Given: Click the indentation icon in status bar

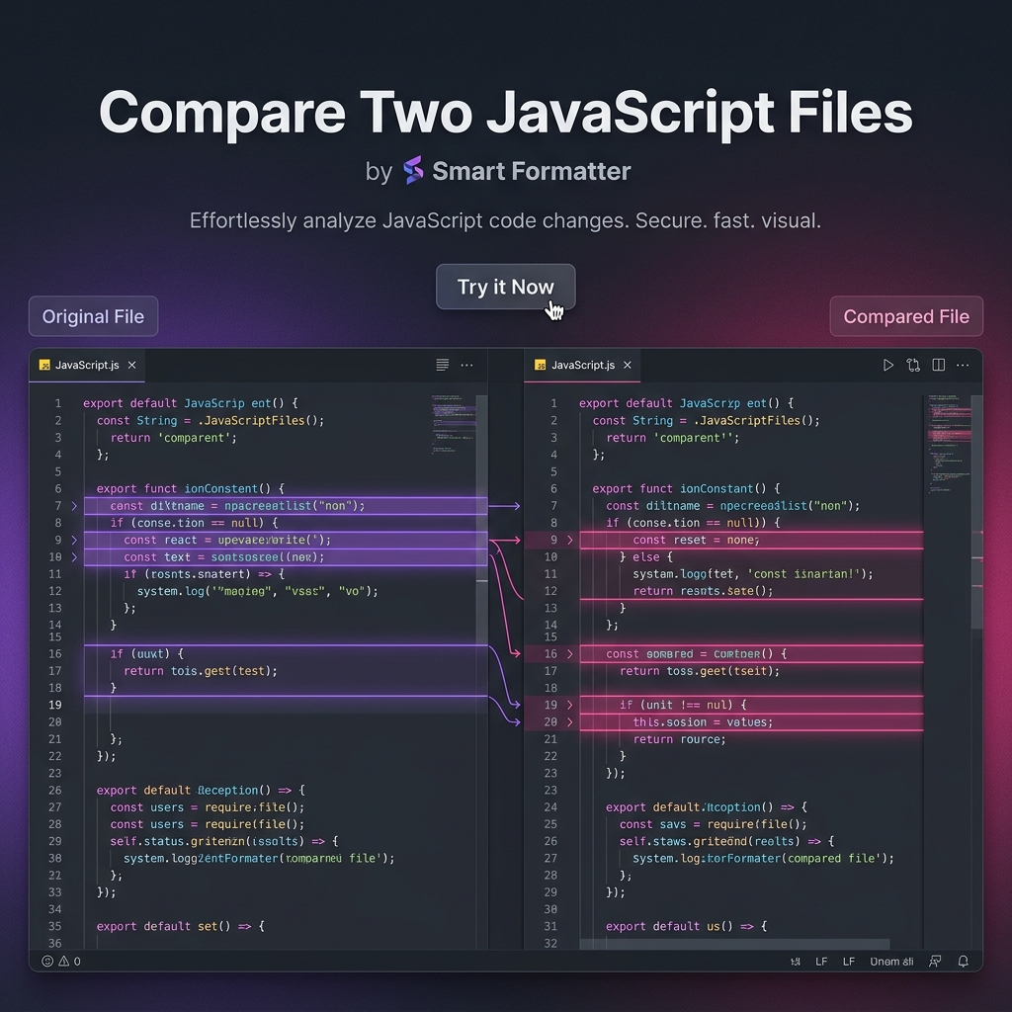Looking at the screenshot, I should click(x=796, y=962).
